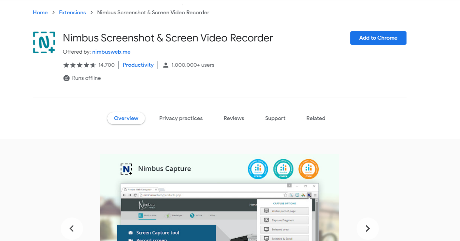This screenshot has height=241, width=460.
Task: Open the Reviews tab
Action: click(x=234, y=118)
